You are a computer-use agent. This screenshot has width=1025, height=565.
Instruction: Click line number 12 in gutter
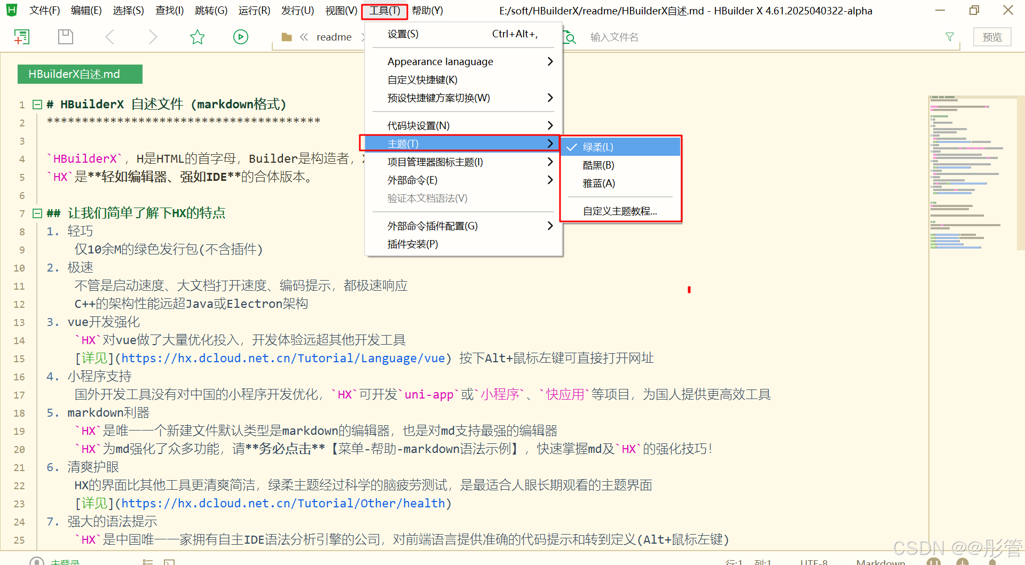(x=19, y=304)
